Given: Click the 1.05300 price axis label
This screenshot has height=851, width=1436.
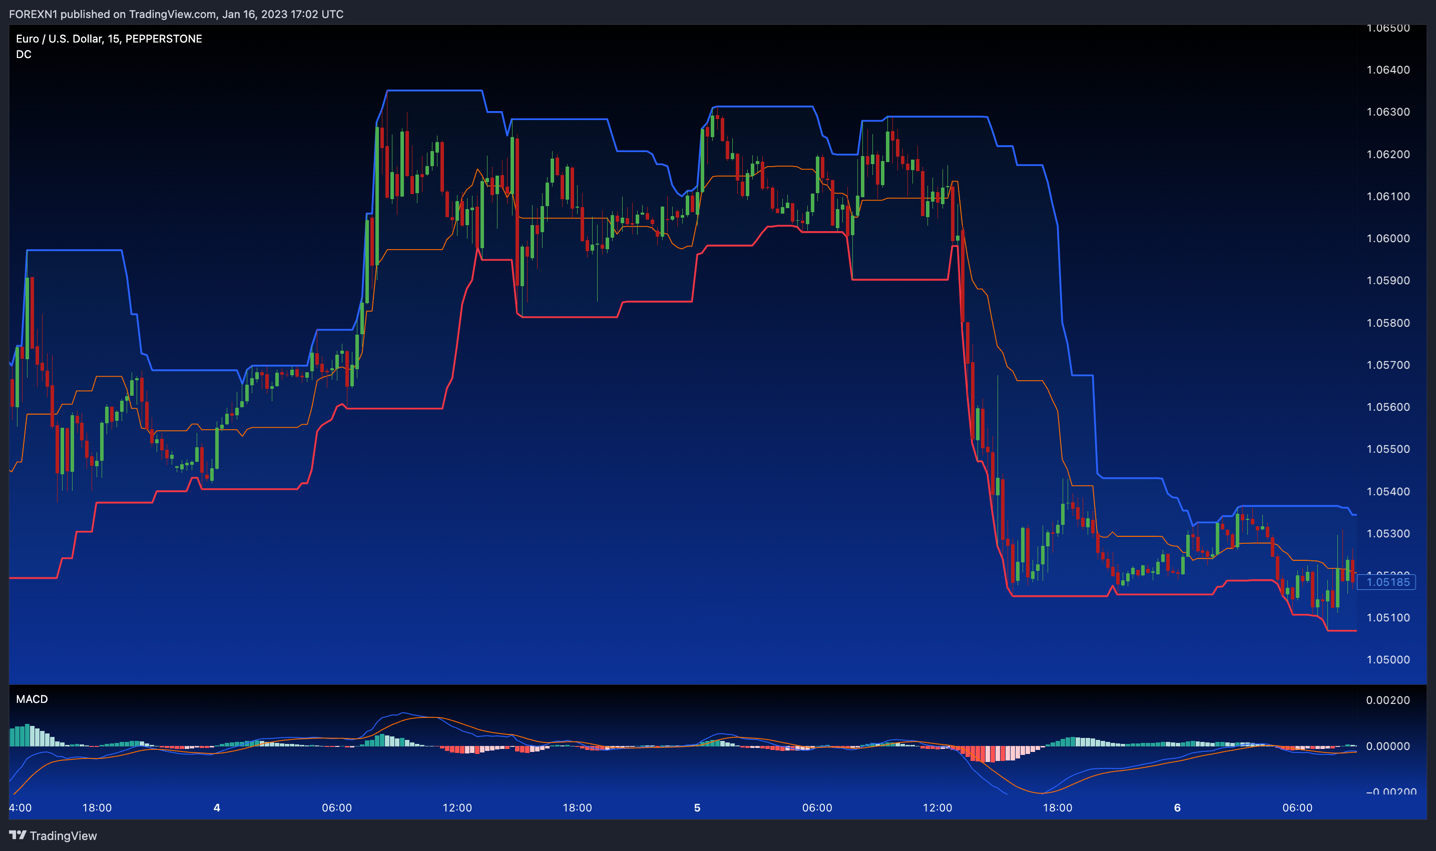Looking at the screenshot, I should 1388,533.
